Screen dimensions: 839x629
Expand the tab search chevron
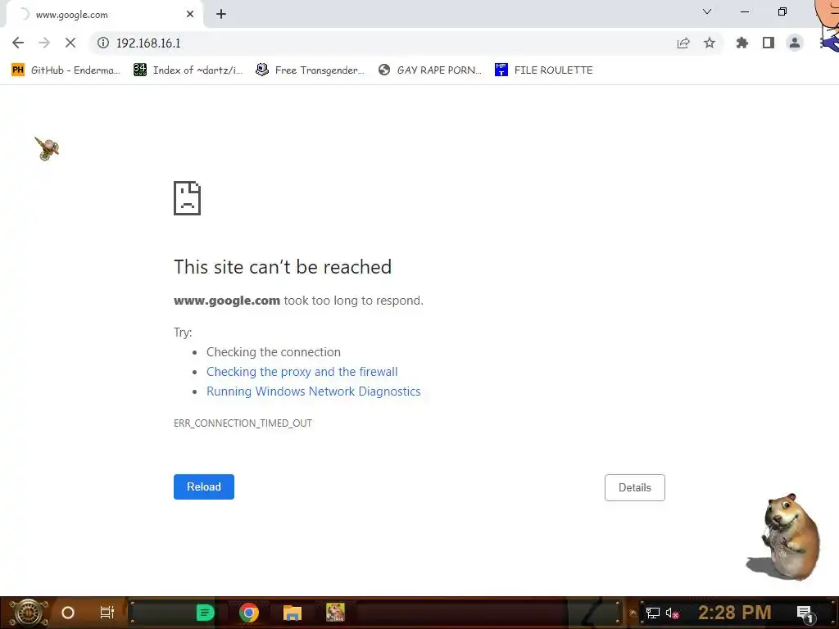[707, 11]
